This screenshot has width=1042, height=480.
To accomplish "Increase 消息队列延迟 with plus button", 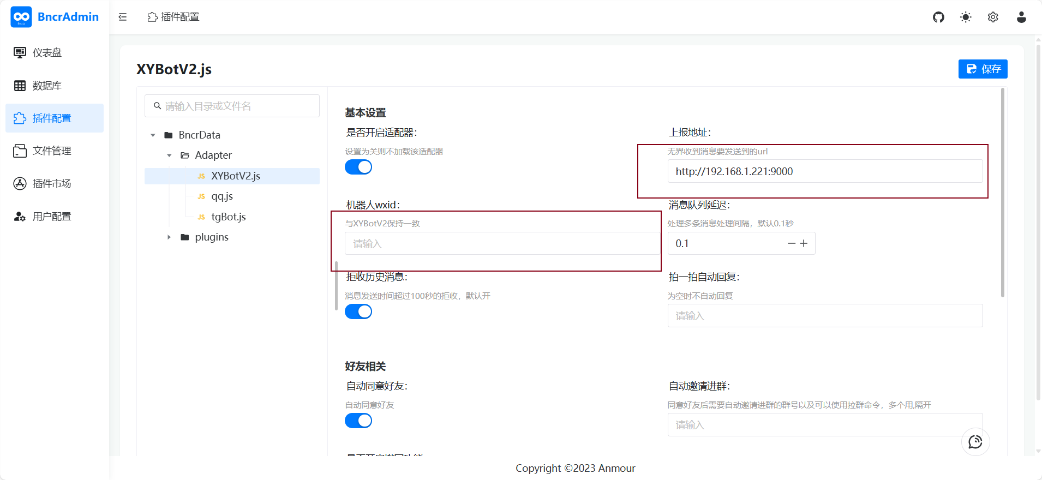I will [804, 243].
